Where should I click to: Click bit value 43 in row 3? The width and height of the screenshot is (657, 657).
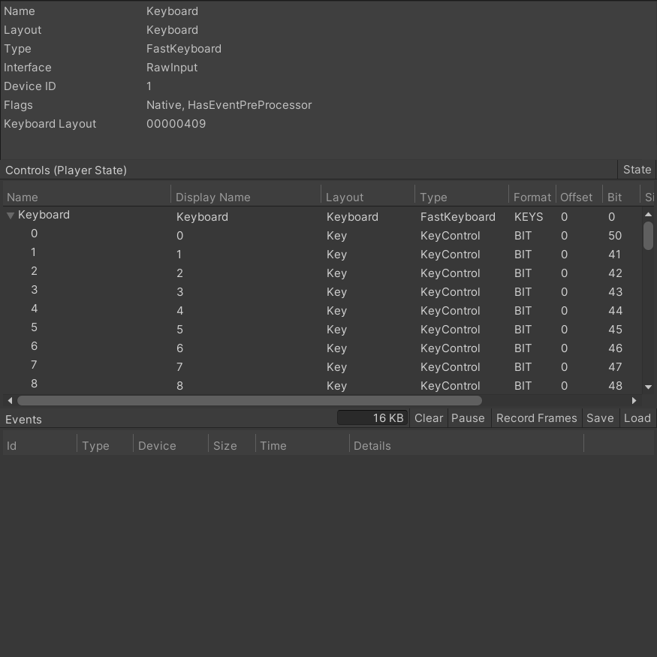click(x=615, y=292)
